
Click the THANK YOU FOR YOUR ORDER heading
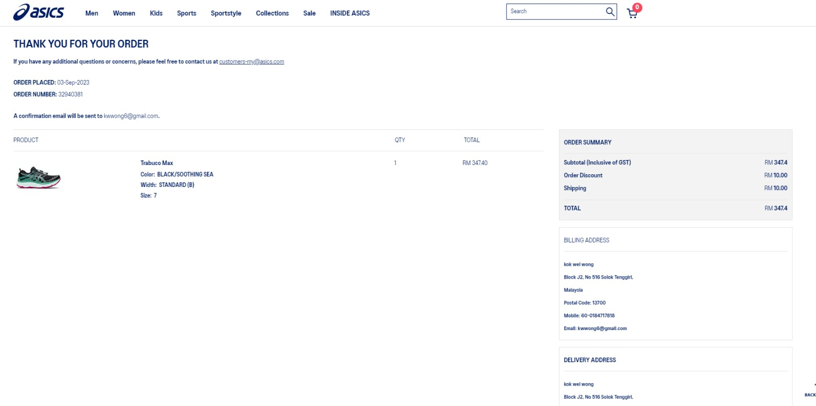[81, 44]
